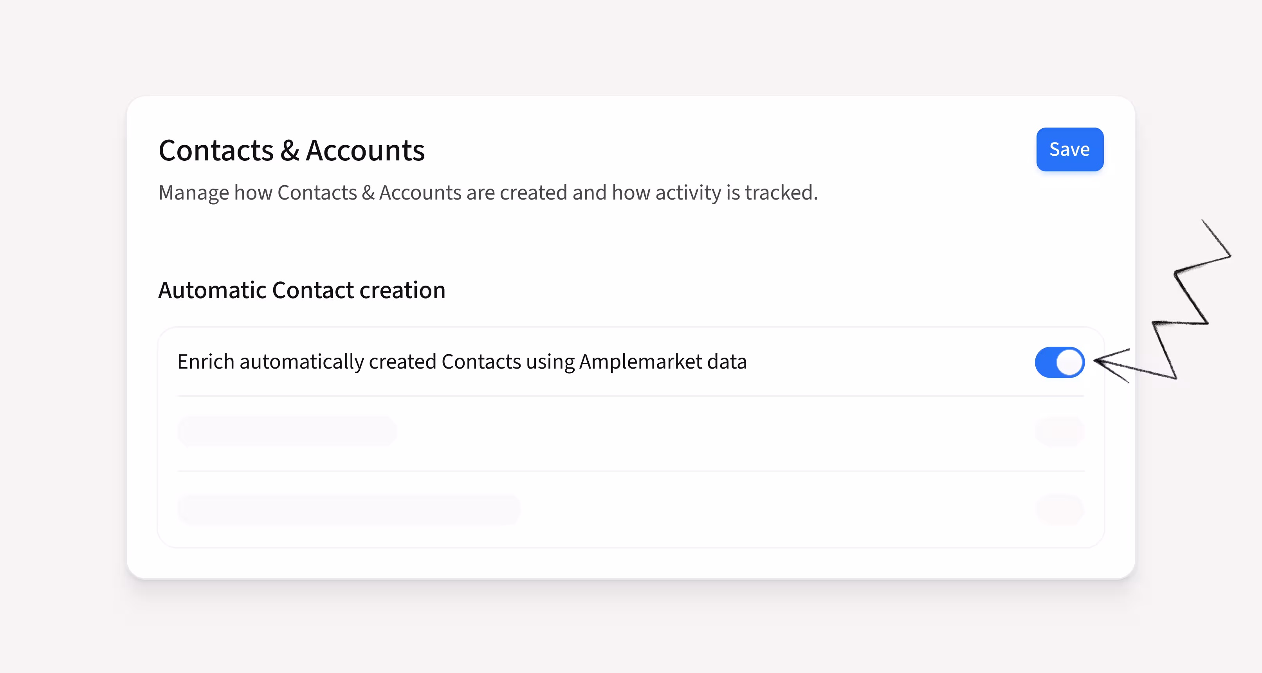
Task: Click the Contacts & Accounts page heading
Action: point(292,150)
